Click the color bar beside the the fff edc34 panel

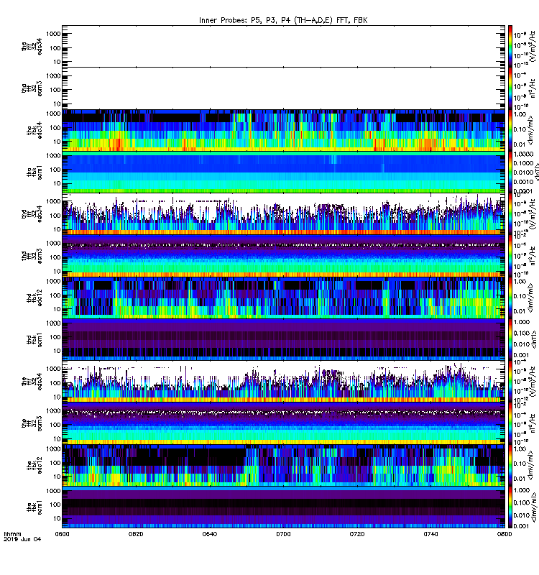point(510,382)
